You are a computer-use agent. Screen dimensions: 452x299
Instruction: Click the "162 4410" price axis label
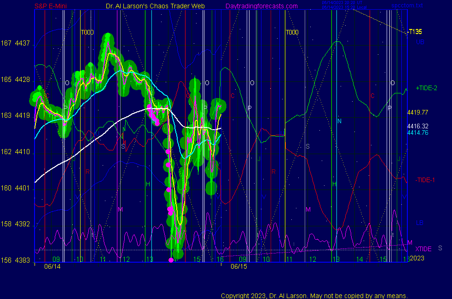tap(15, 152)
